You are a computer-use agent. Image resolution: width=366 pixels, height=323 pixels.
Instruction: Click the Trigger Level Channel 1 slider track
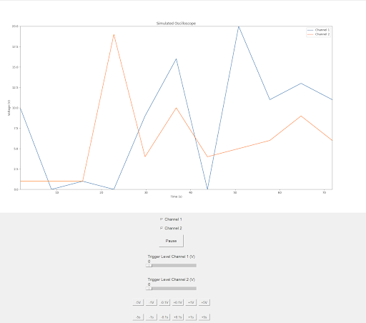click(x=171, y=265)
